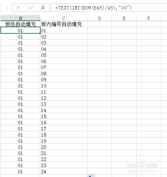Select cell with value 08

64,74
